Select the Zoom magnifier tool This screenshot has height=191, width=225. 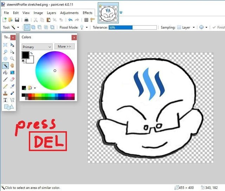[12, 59]
